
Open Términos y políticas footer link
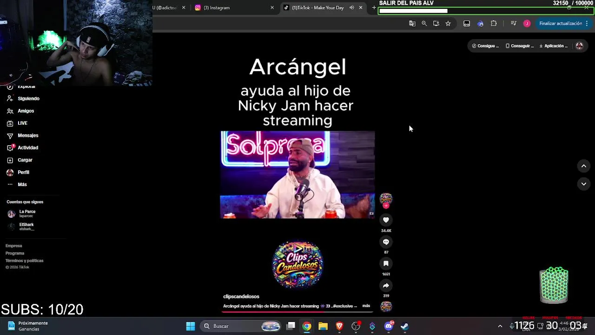(24, 261)
